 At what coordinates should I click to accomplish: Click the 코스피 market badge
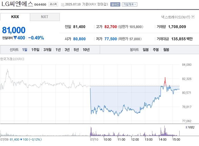(53, 4)
